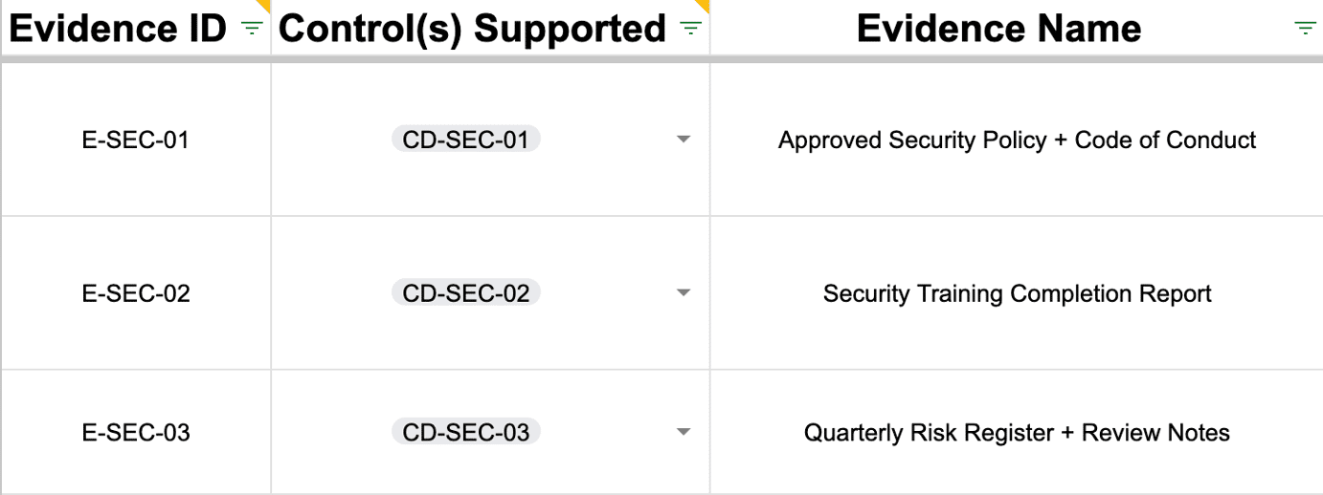
Task: Click the CD-SEC-02 chip
Action: click(465, 292)
